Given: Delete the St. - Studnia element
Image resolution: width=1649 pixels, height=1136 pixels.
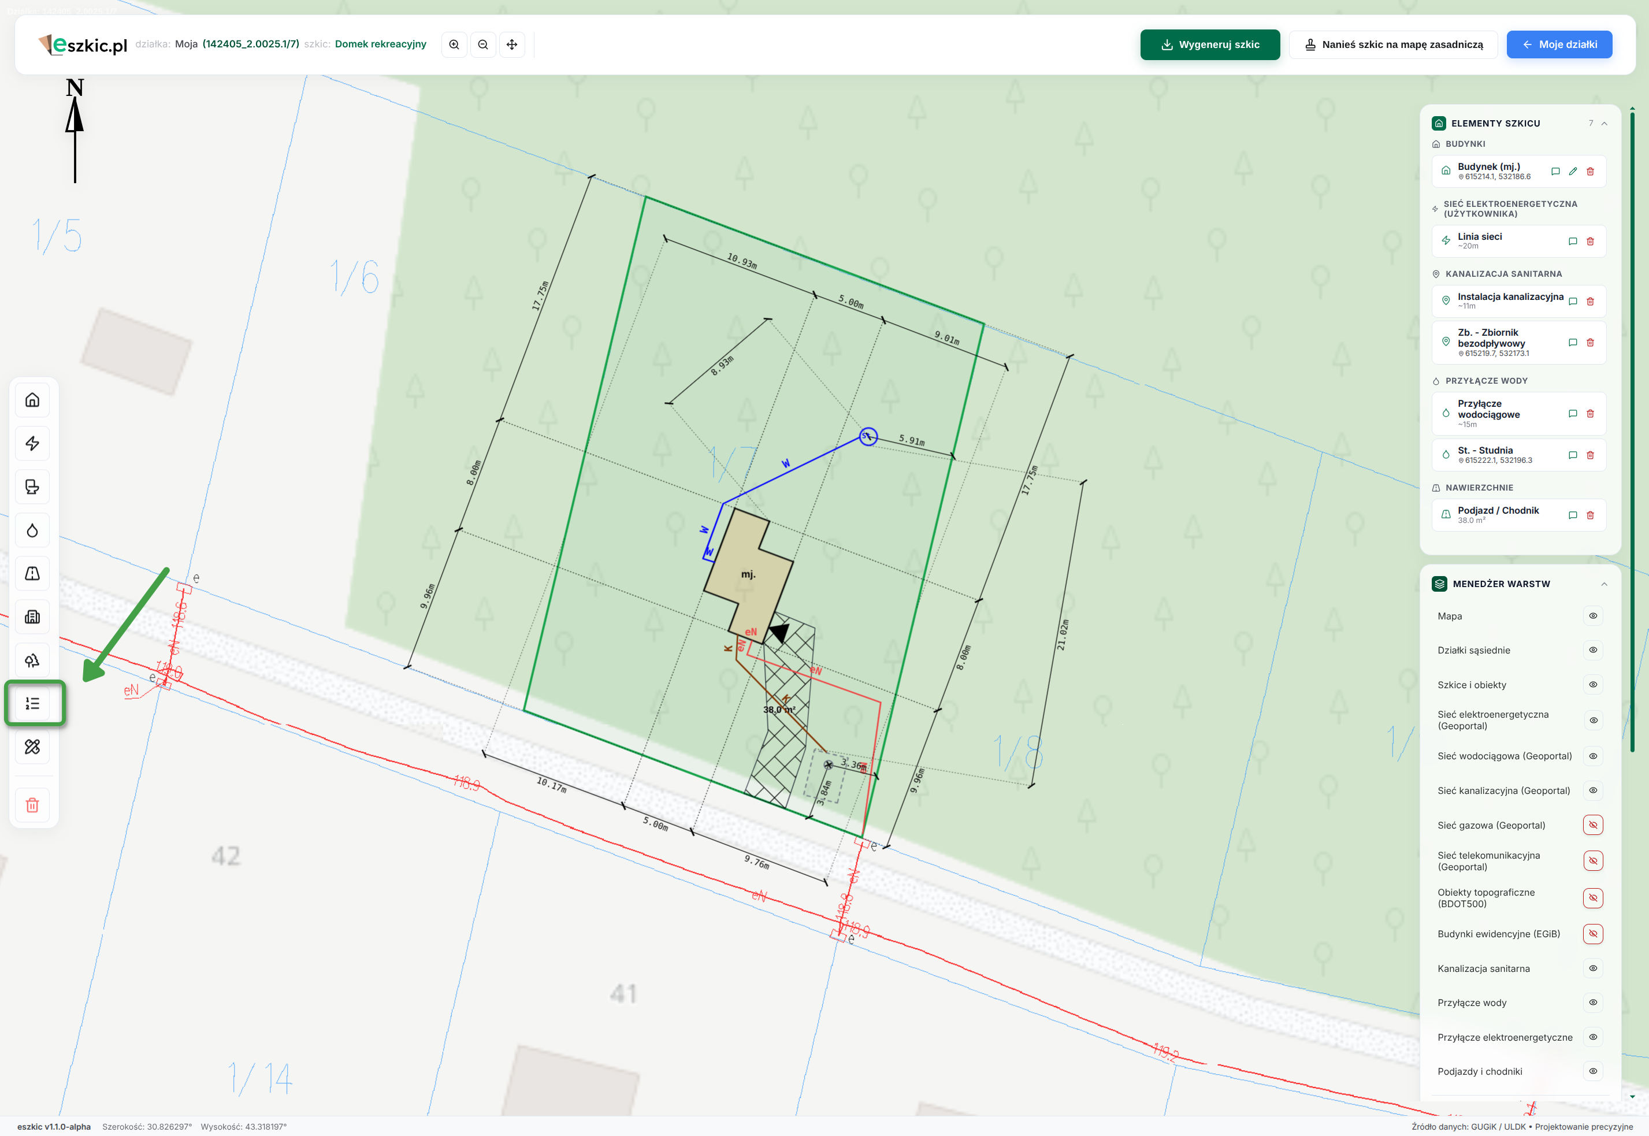Looking at the screenshot, I should click(x=1591, y=455).
